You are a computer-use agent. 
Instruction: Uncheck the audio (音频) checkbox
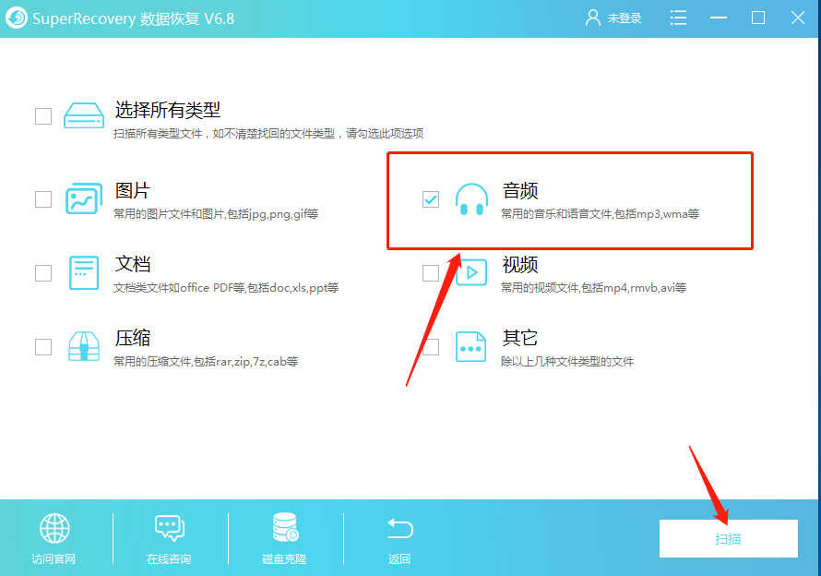point(431,199)
